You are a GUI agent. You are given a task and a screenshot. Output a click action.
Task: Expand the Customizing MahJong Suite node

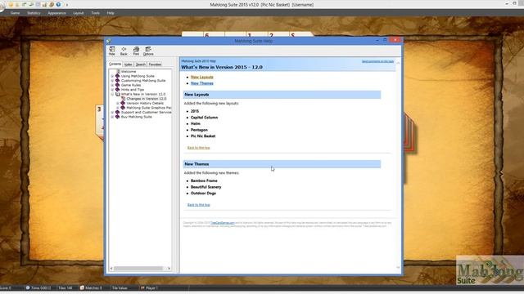(x=112, y=81)
